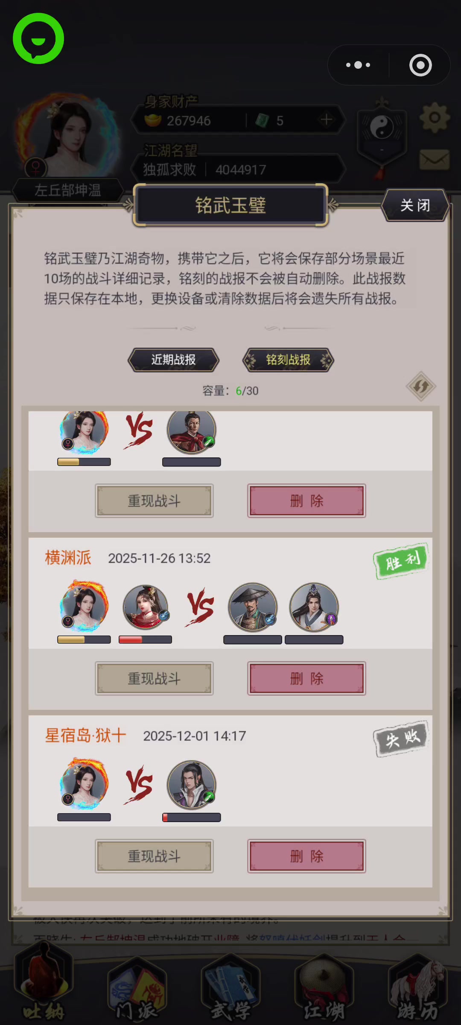
Task: Delete the 横渊派 battle record
Action: [x=306, y=678]
